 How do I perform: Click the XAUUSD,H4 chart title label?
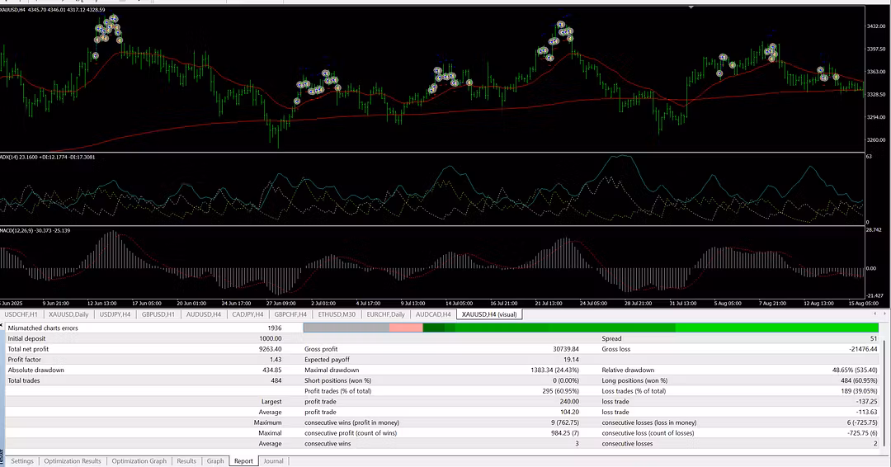pos(52,10)
